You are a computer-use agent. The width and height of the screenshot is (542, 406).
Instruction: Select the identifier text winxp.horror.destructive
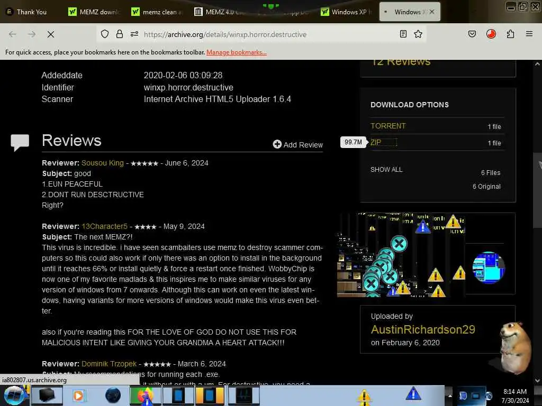pos(188,87)
